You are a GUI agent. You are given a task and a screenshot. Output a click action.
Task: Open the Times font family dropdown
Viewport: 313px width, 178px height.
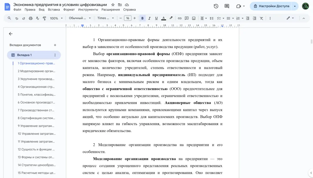click(105, 18)
